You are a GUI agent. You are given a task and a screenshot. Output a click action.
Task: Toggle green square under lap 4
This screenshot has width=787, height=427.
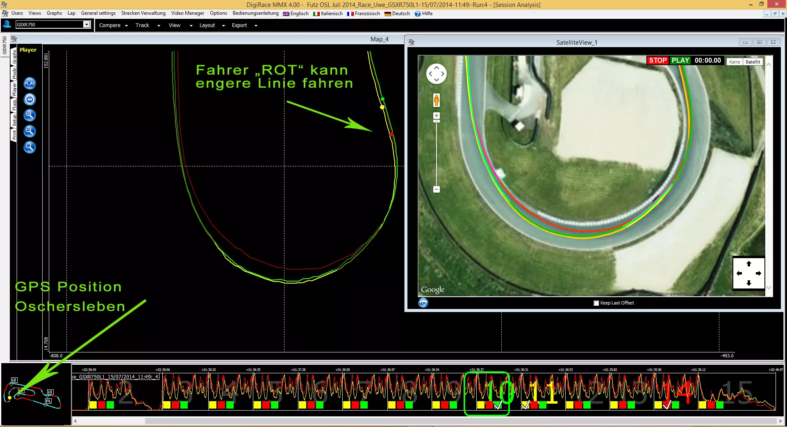click(x=230, y=405)
